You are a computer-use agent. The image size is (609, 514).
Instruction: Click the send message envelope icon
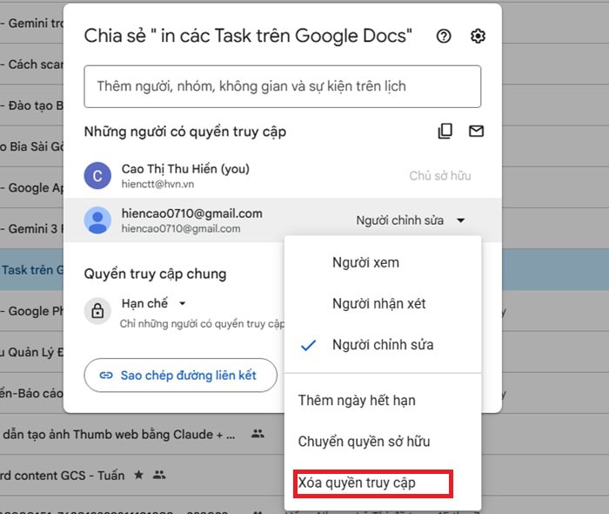476,132
